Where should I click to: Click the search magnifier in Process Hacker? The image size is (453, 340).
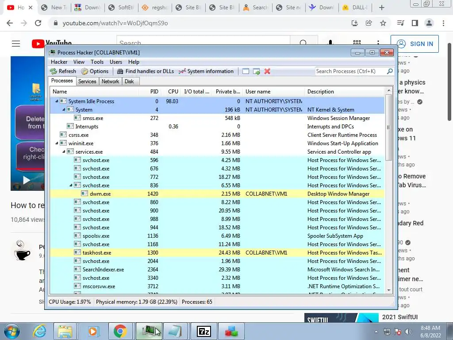coord(390,71)
